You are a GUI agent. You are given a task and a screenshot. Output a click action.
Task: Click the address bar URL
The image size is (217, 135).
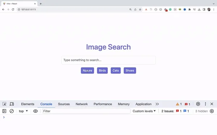point(29,9)
